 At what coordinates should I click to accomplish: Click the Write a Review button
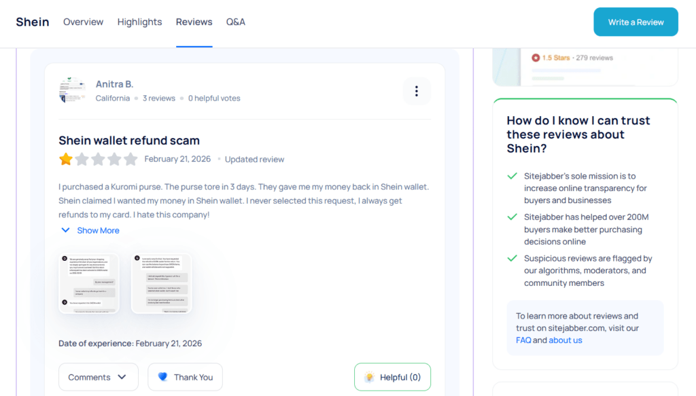point(636,22)
